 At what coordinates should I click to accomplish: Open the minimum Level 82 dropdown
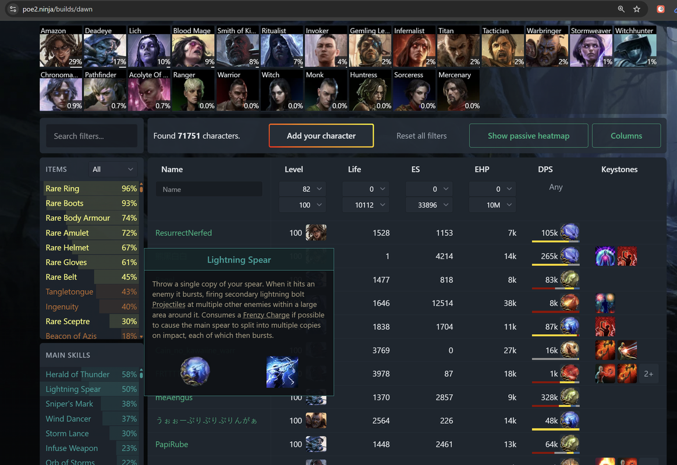click(302, 189)
